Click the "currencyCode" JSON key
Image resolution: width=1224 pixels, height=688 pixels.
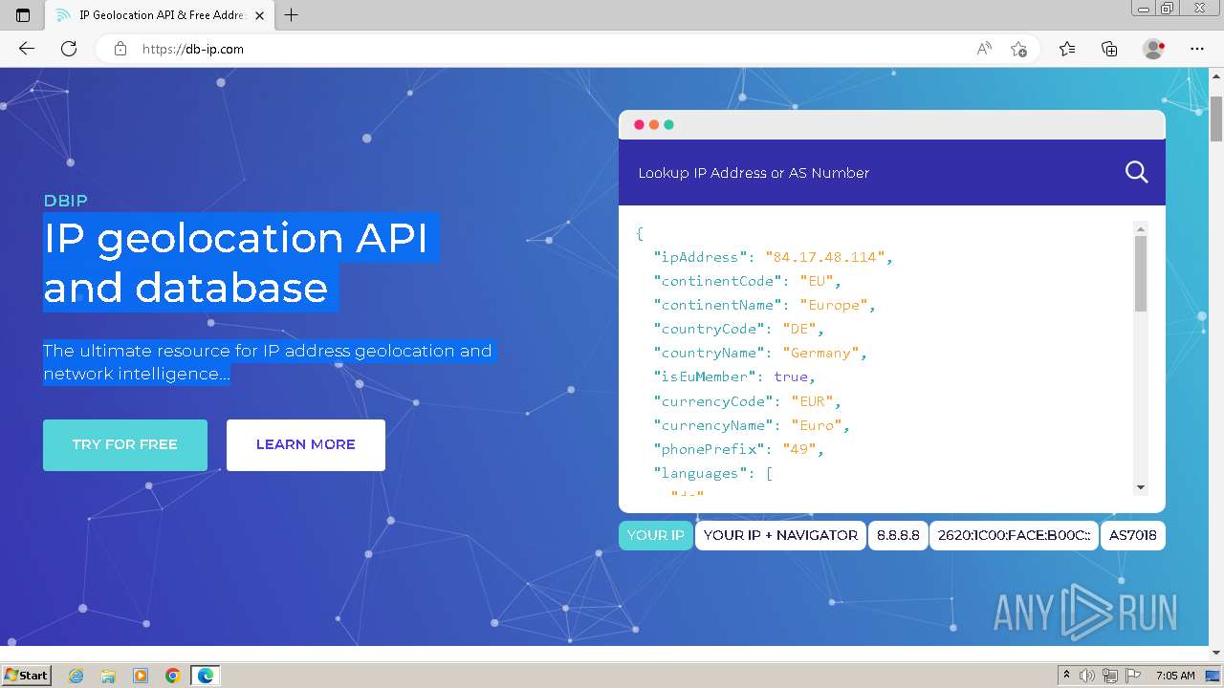pyautogui.click(x=713, y=401)
